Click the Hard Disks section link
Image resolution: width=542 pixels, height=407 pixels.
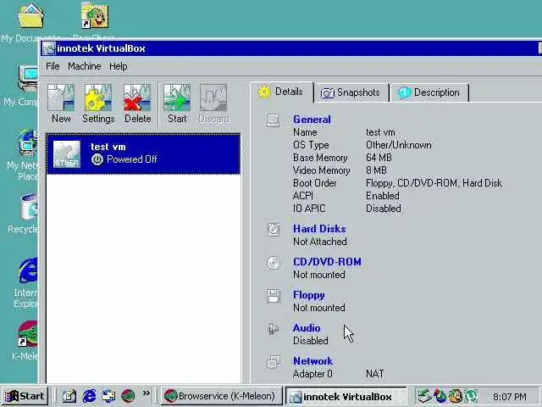coord(319,229)
